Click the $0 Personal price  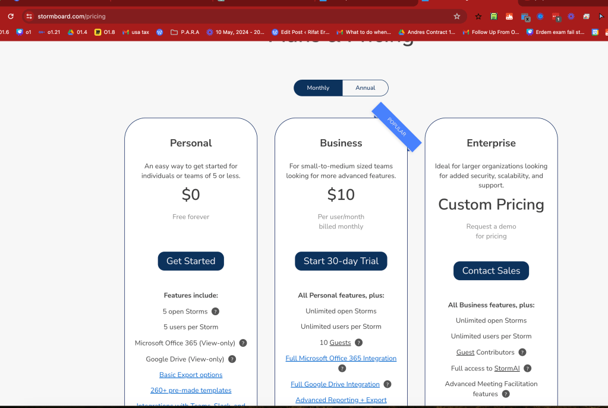point(191,194)
